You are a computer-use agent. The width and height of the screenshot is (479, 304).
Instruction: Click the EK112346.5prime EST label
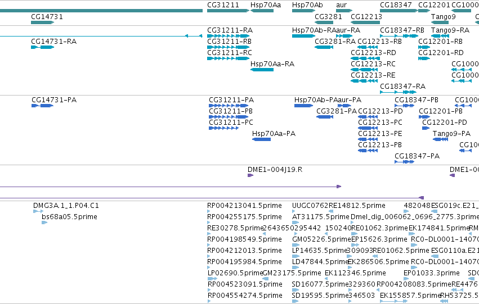point(355,273)
